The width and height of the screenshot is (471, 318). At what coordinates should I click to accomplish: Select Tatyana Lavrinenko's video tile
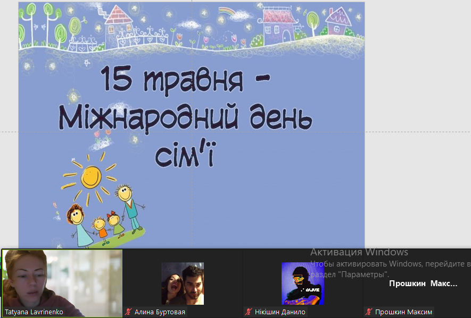pyautogui.click(x=62, y=279)
